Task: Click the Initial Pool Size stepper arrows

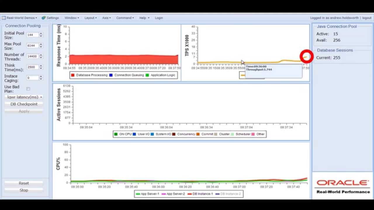Action: point(41,35)
